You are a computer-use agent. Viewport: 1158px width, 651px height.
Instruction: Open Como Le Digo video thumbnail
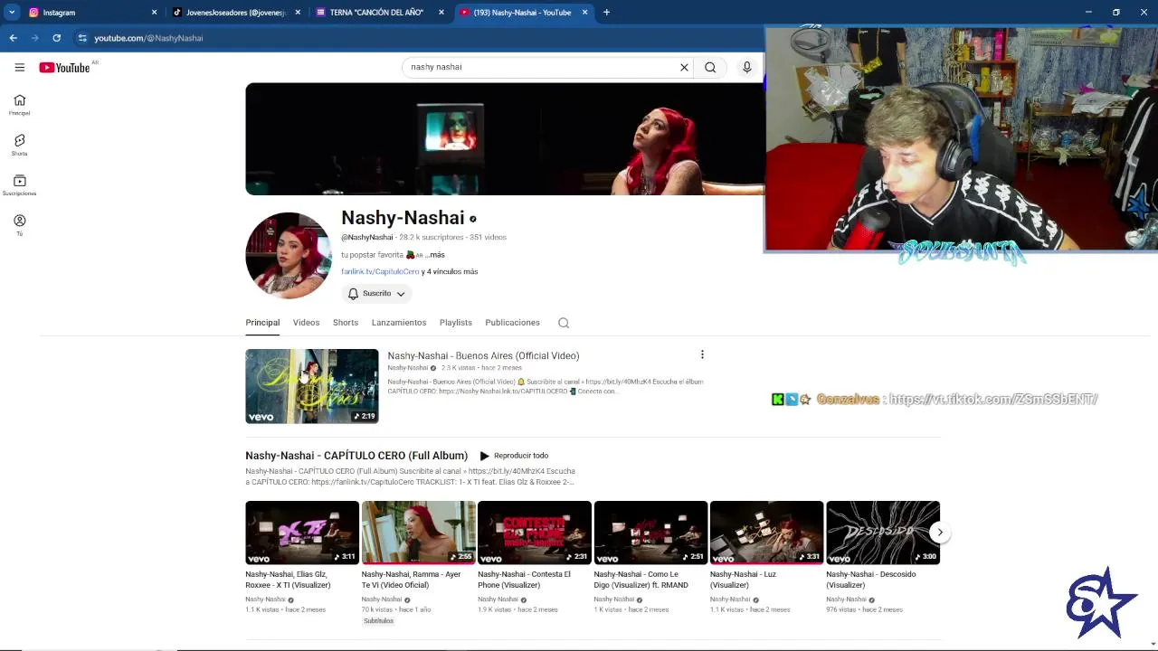(x=650, y=533)
